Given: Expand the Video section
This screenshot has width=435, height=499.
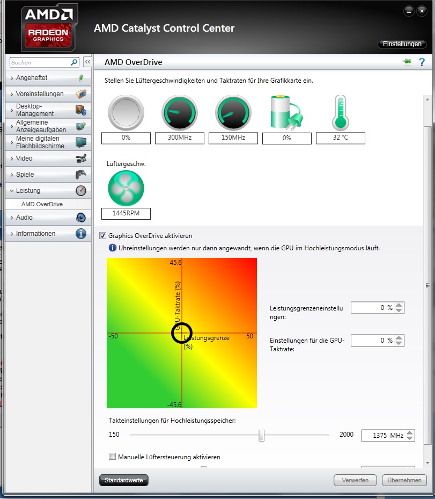Looking at the screenshot, I should [x=12, y=158].
